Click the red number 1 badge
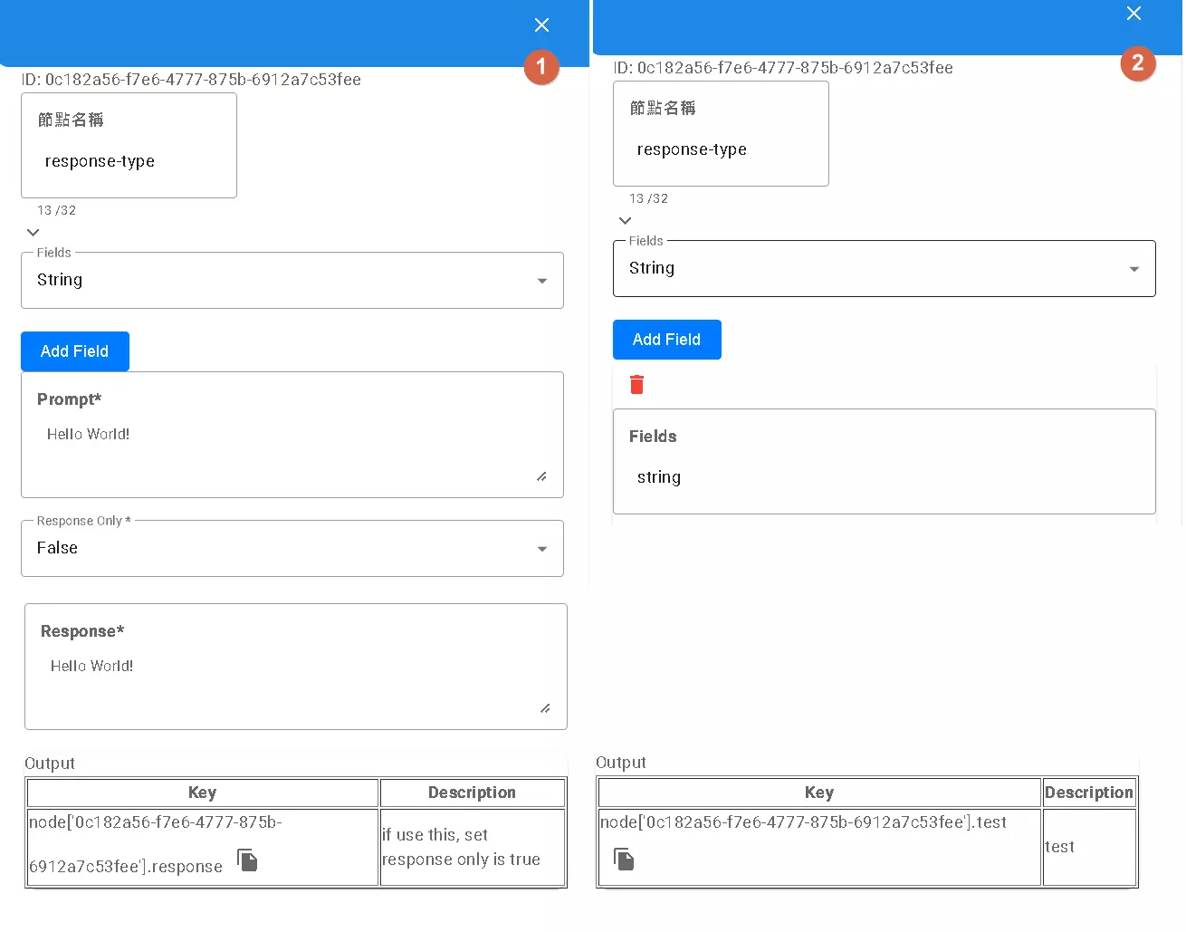This screenshot has width=1186, height=932. (541, 66)
